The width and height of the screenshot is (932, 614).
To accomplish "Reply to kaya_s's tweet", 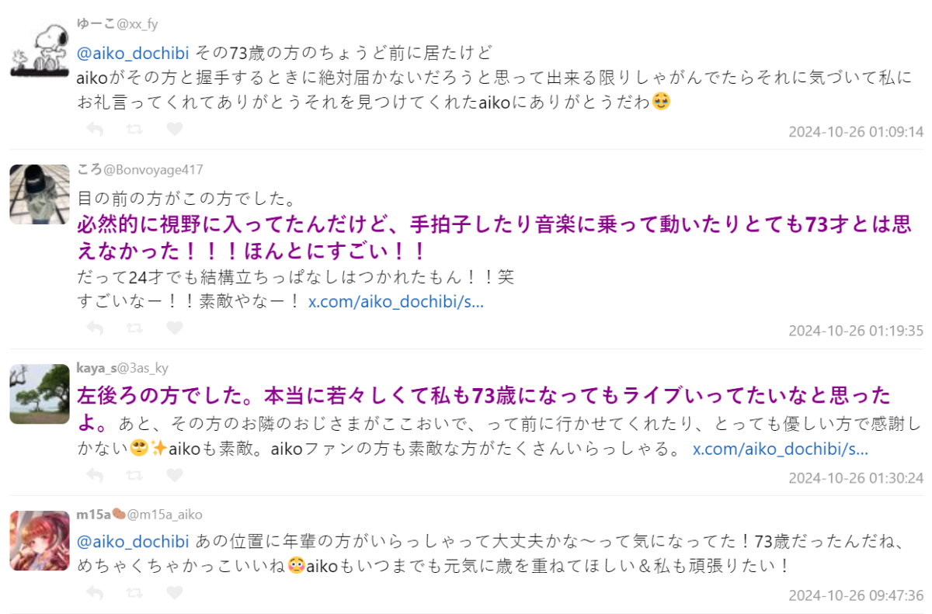I will tap(95, 475).
